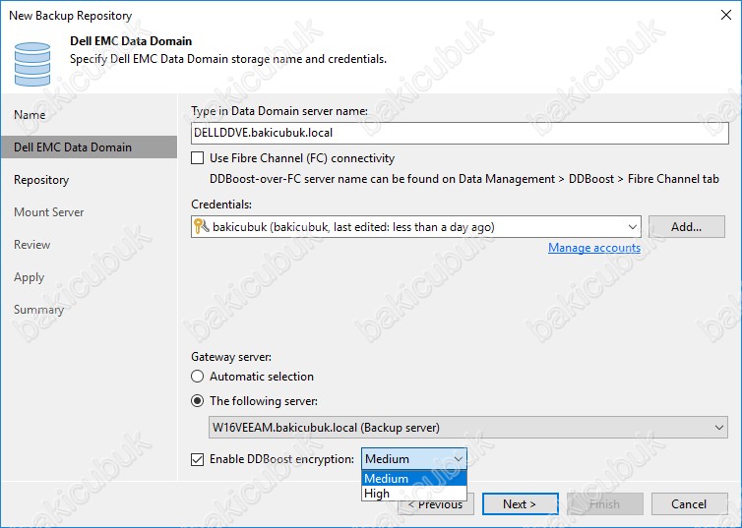The height and width of the screenshot is (528, 742).
Task: Expand the gateway server W16VEEAM dropdown
Action: 718,428
